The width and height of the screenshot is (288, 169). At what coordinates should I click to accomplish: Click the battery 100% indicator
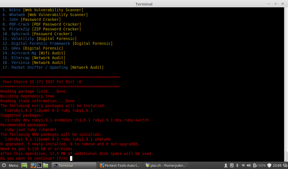point(259,165)
